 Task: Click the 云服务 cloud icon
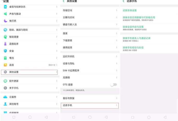[5, 97]
